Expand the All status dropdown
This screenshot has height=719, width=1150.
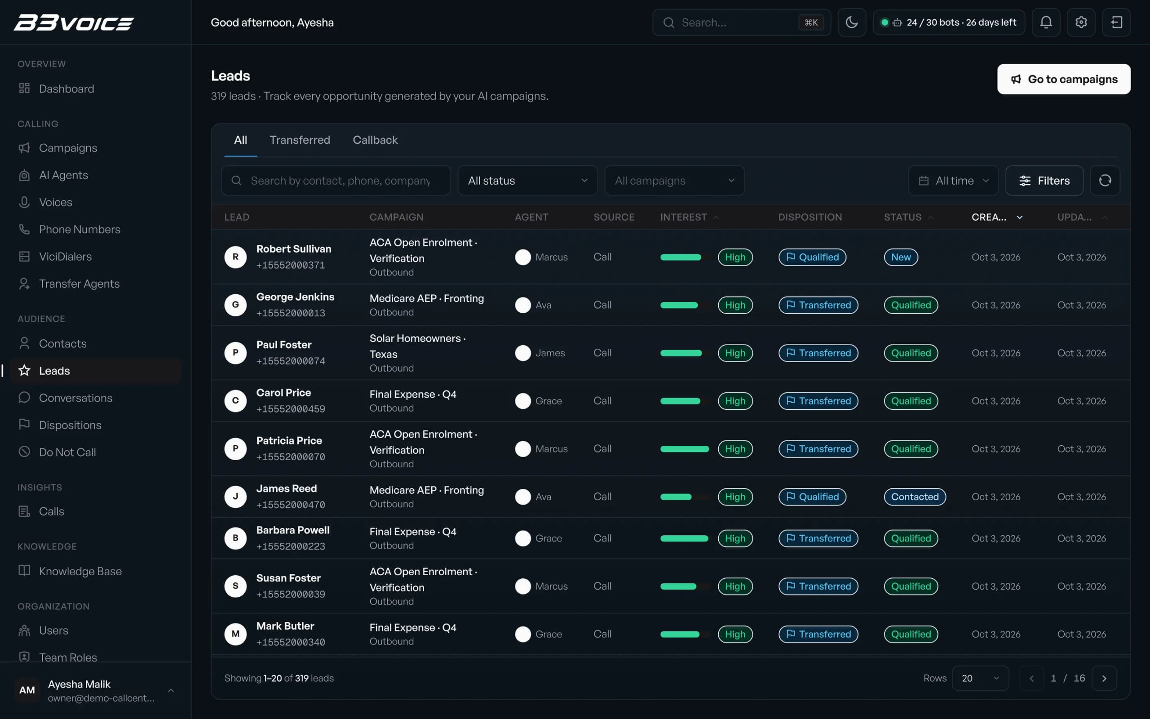pos(527,180)
